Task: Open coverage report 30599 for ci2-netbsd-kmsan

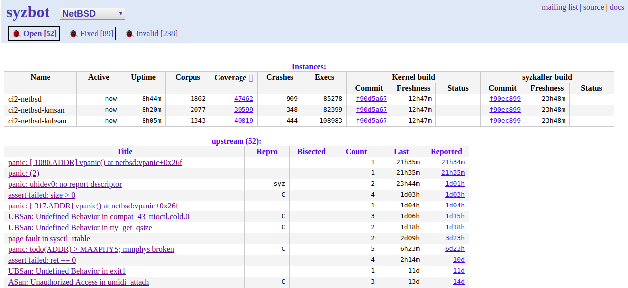Action: coord(243,110)
